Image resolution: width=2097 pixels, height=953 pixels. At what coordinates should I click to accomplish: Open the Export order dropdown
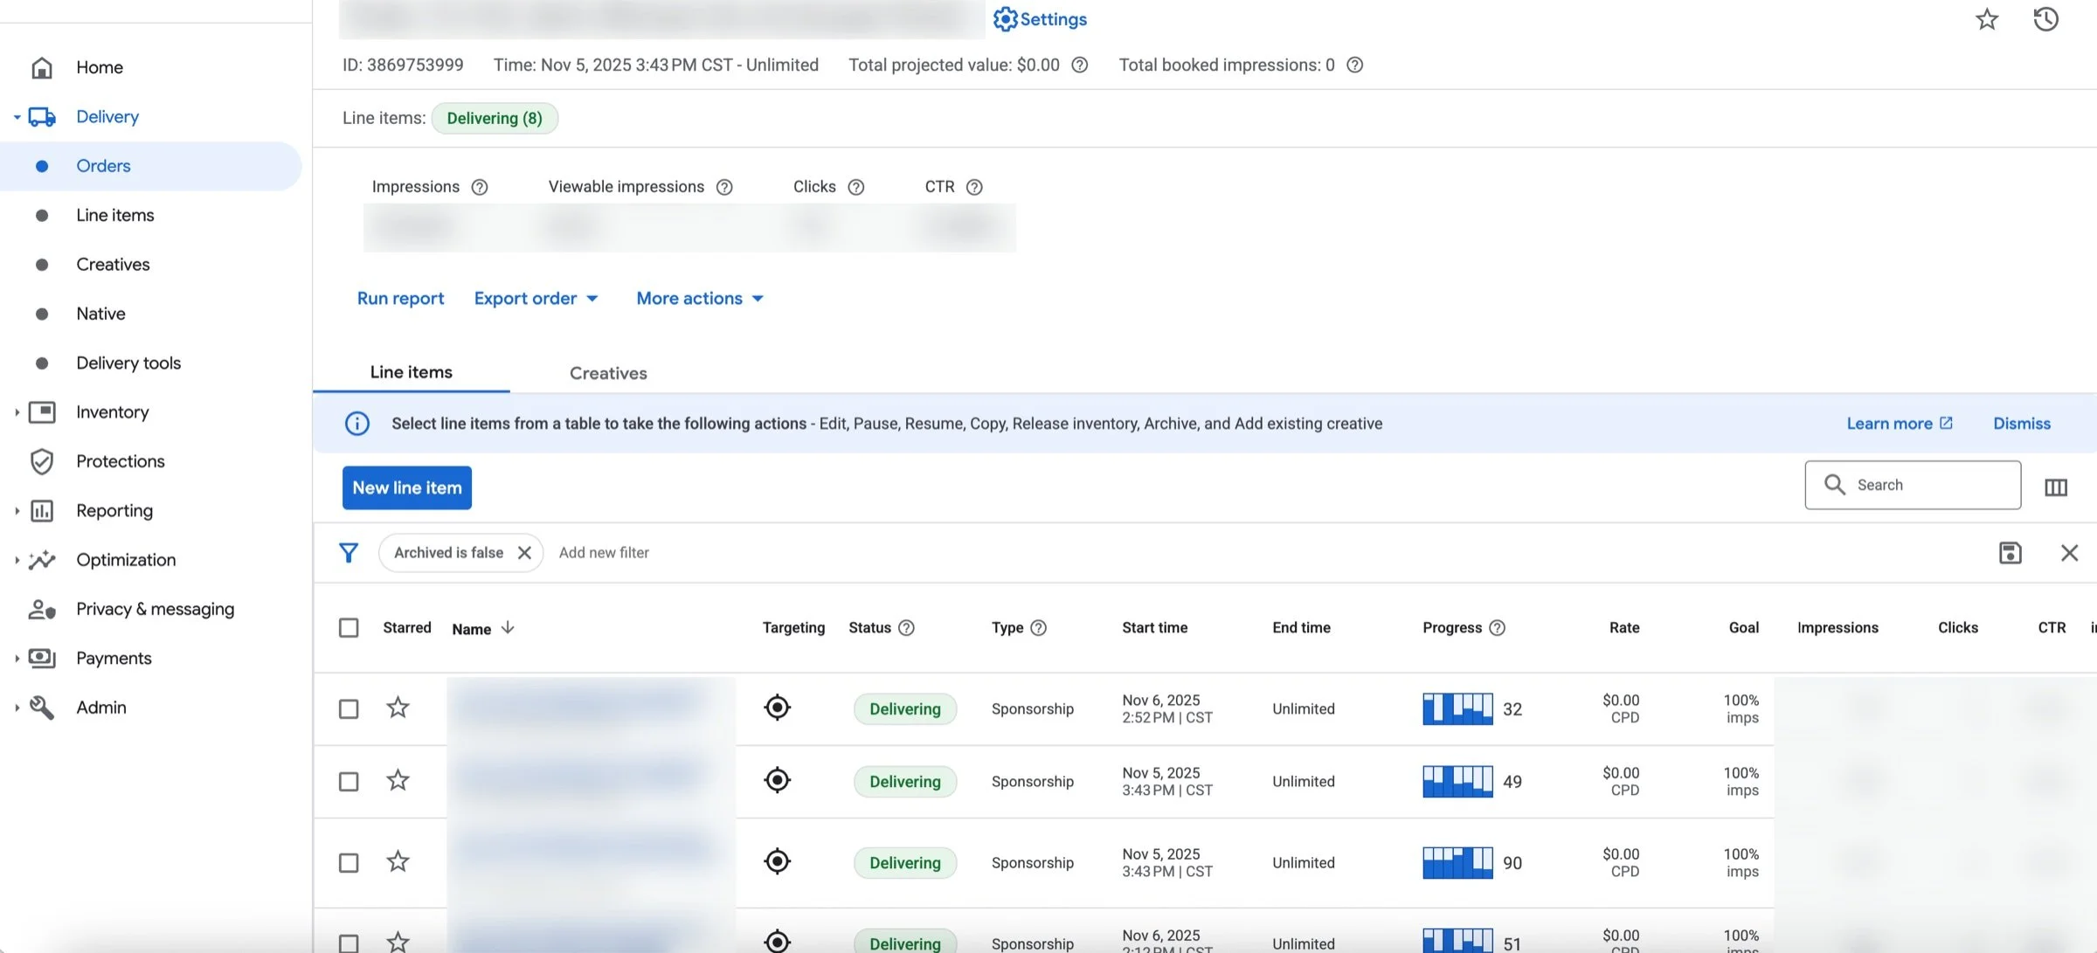pos(536,299)
